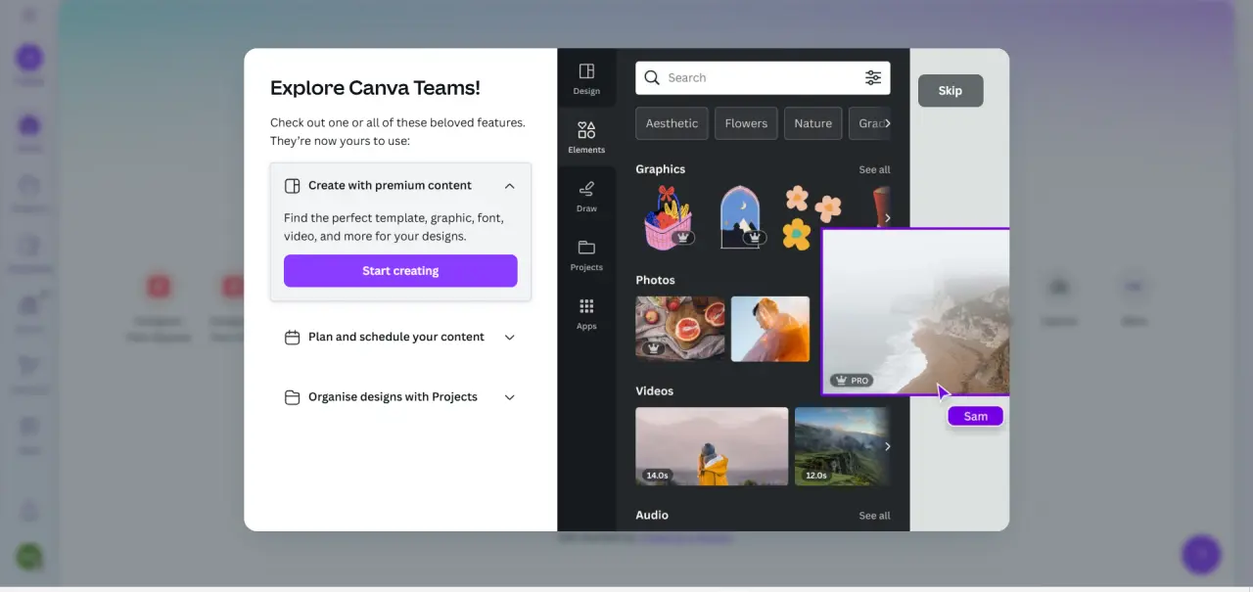
Task: Click the arrow to show more Graphics
Action: click(887, 218)
